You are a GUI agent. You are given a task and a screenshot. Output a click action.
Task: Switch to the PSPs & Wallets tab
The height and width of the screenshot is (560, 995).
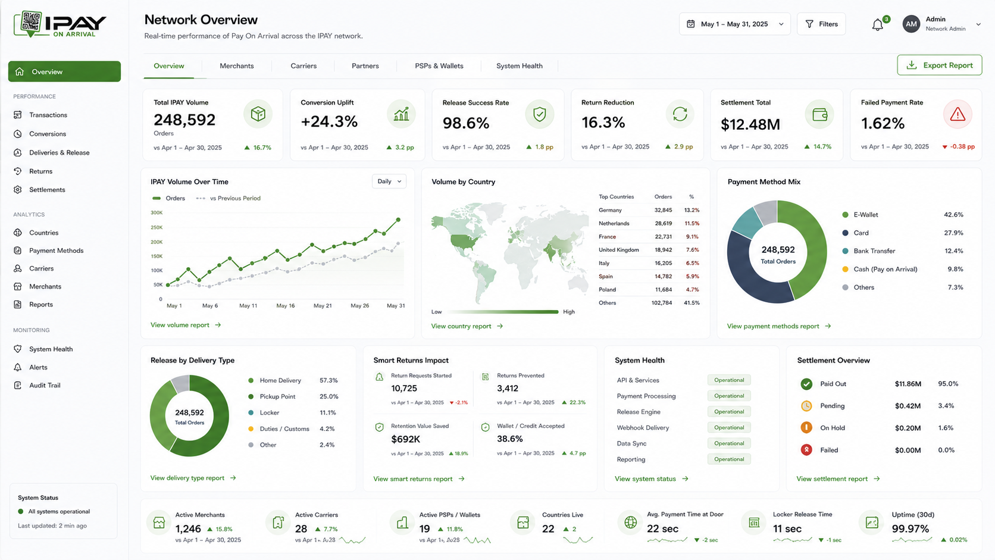[x=439, y=66]
